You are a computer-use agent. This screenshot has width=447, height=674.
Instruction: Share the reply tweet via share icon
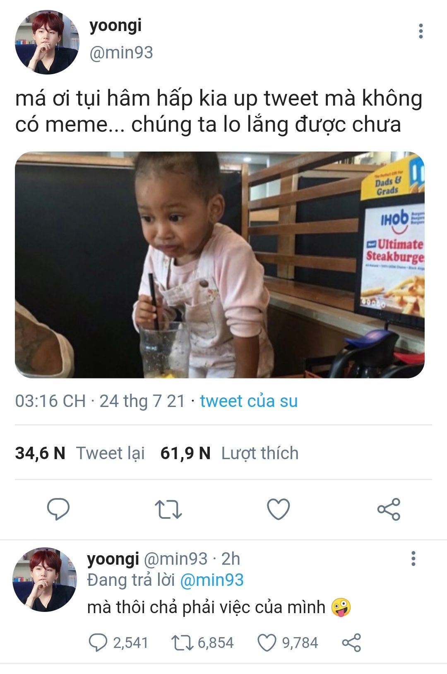[x=351, y=643]
